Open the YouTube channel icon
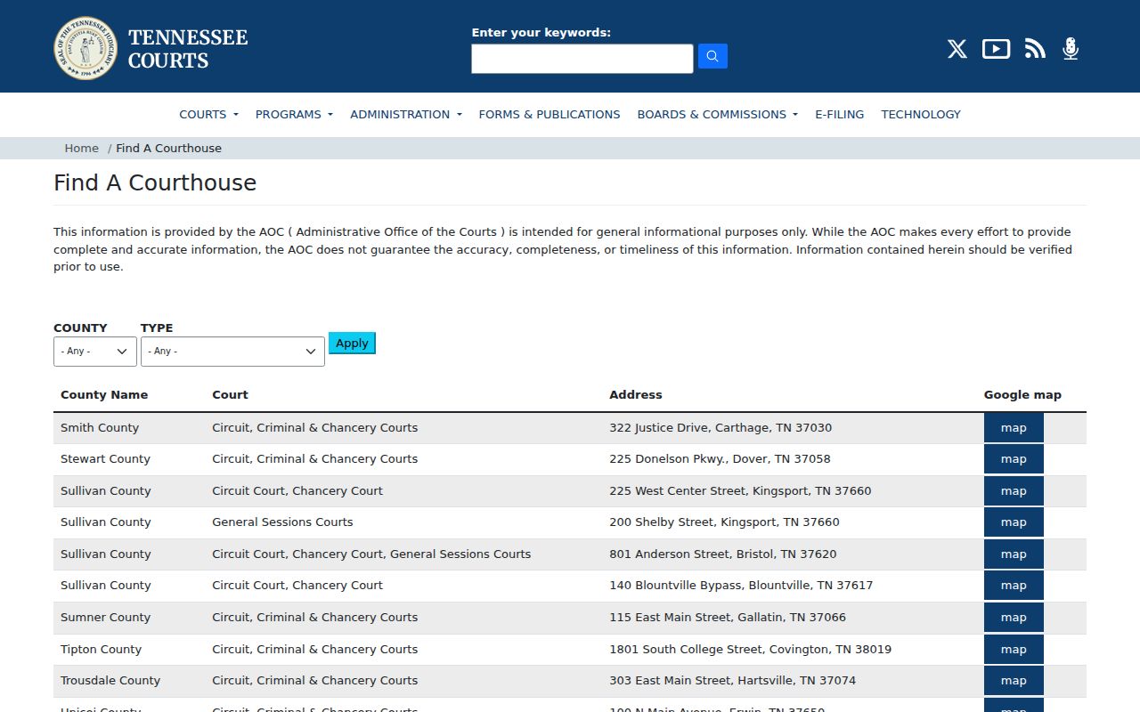 [x=996, y=49]
